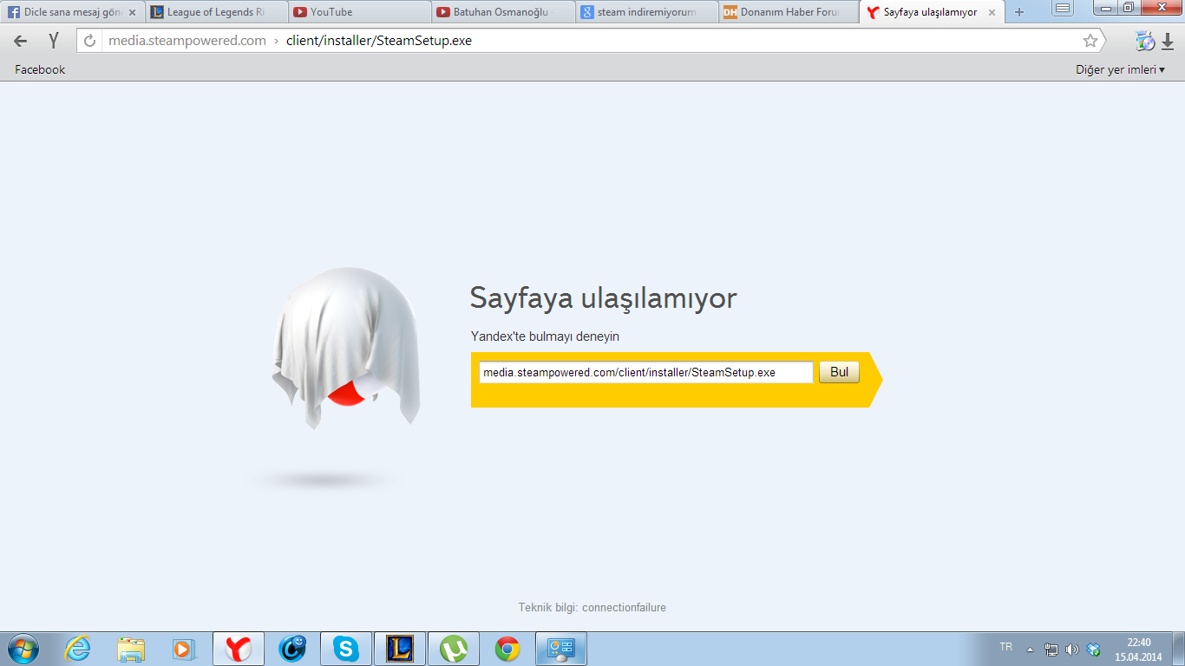Click Show desktop button at taskbar end
Screen dimensions: 1185x666
tap(1179, 649)
